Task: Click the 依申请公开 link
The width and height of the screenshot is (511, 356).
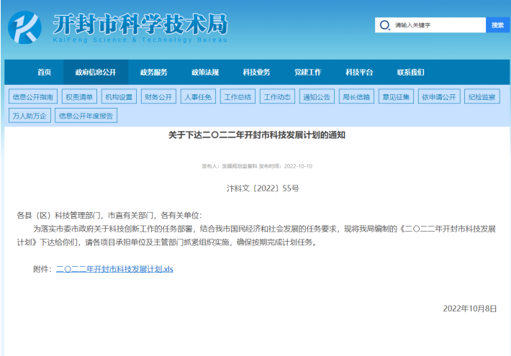Action: [x=439, y=97]
